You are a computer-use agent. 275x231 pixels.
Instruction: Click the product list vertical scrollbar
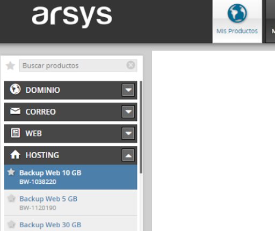click(x=141, y=127)
